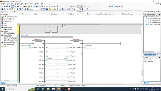161x91 pixels.
Task: Click the Function Blocks folder icon
Action: [2, 35]
